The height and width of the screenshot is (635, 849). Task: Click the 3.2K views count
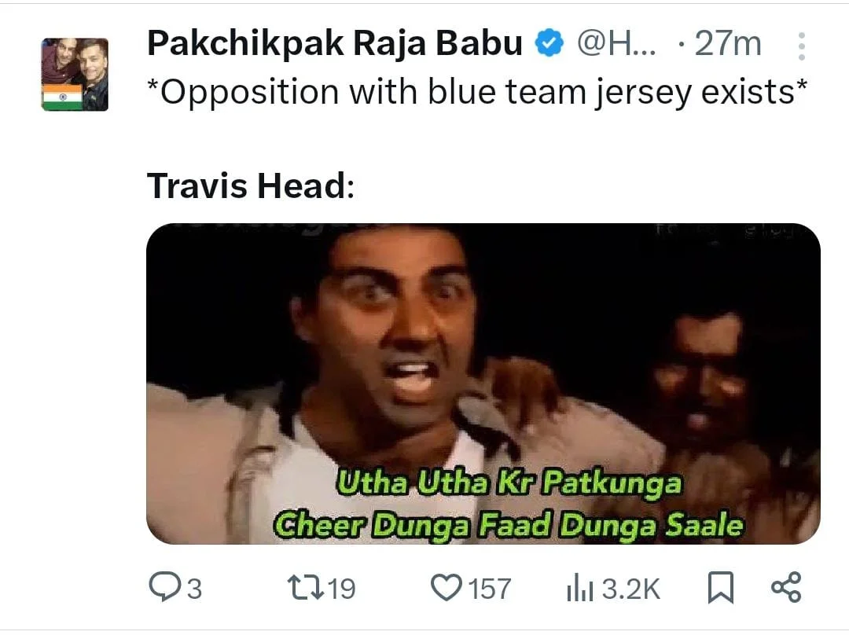pyautogui.click(x=630, y=589)
